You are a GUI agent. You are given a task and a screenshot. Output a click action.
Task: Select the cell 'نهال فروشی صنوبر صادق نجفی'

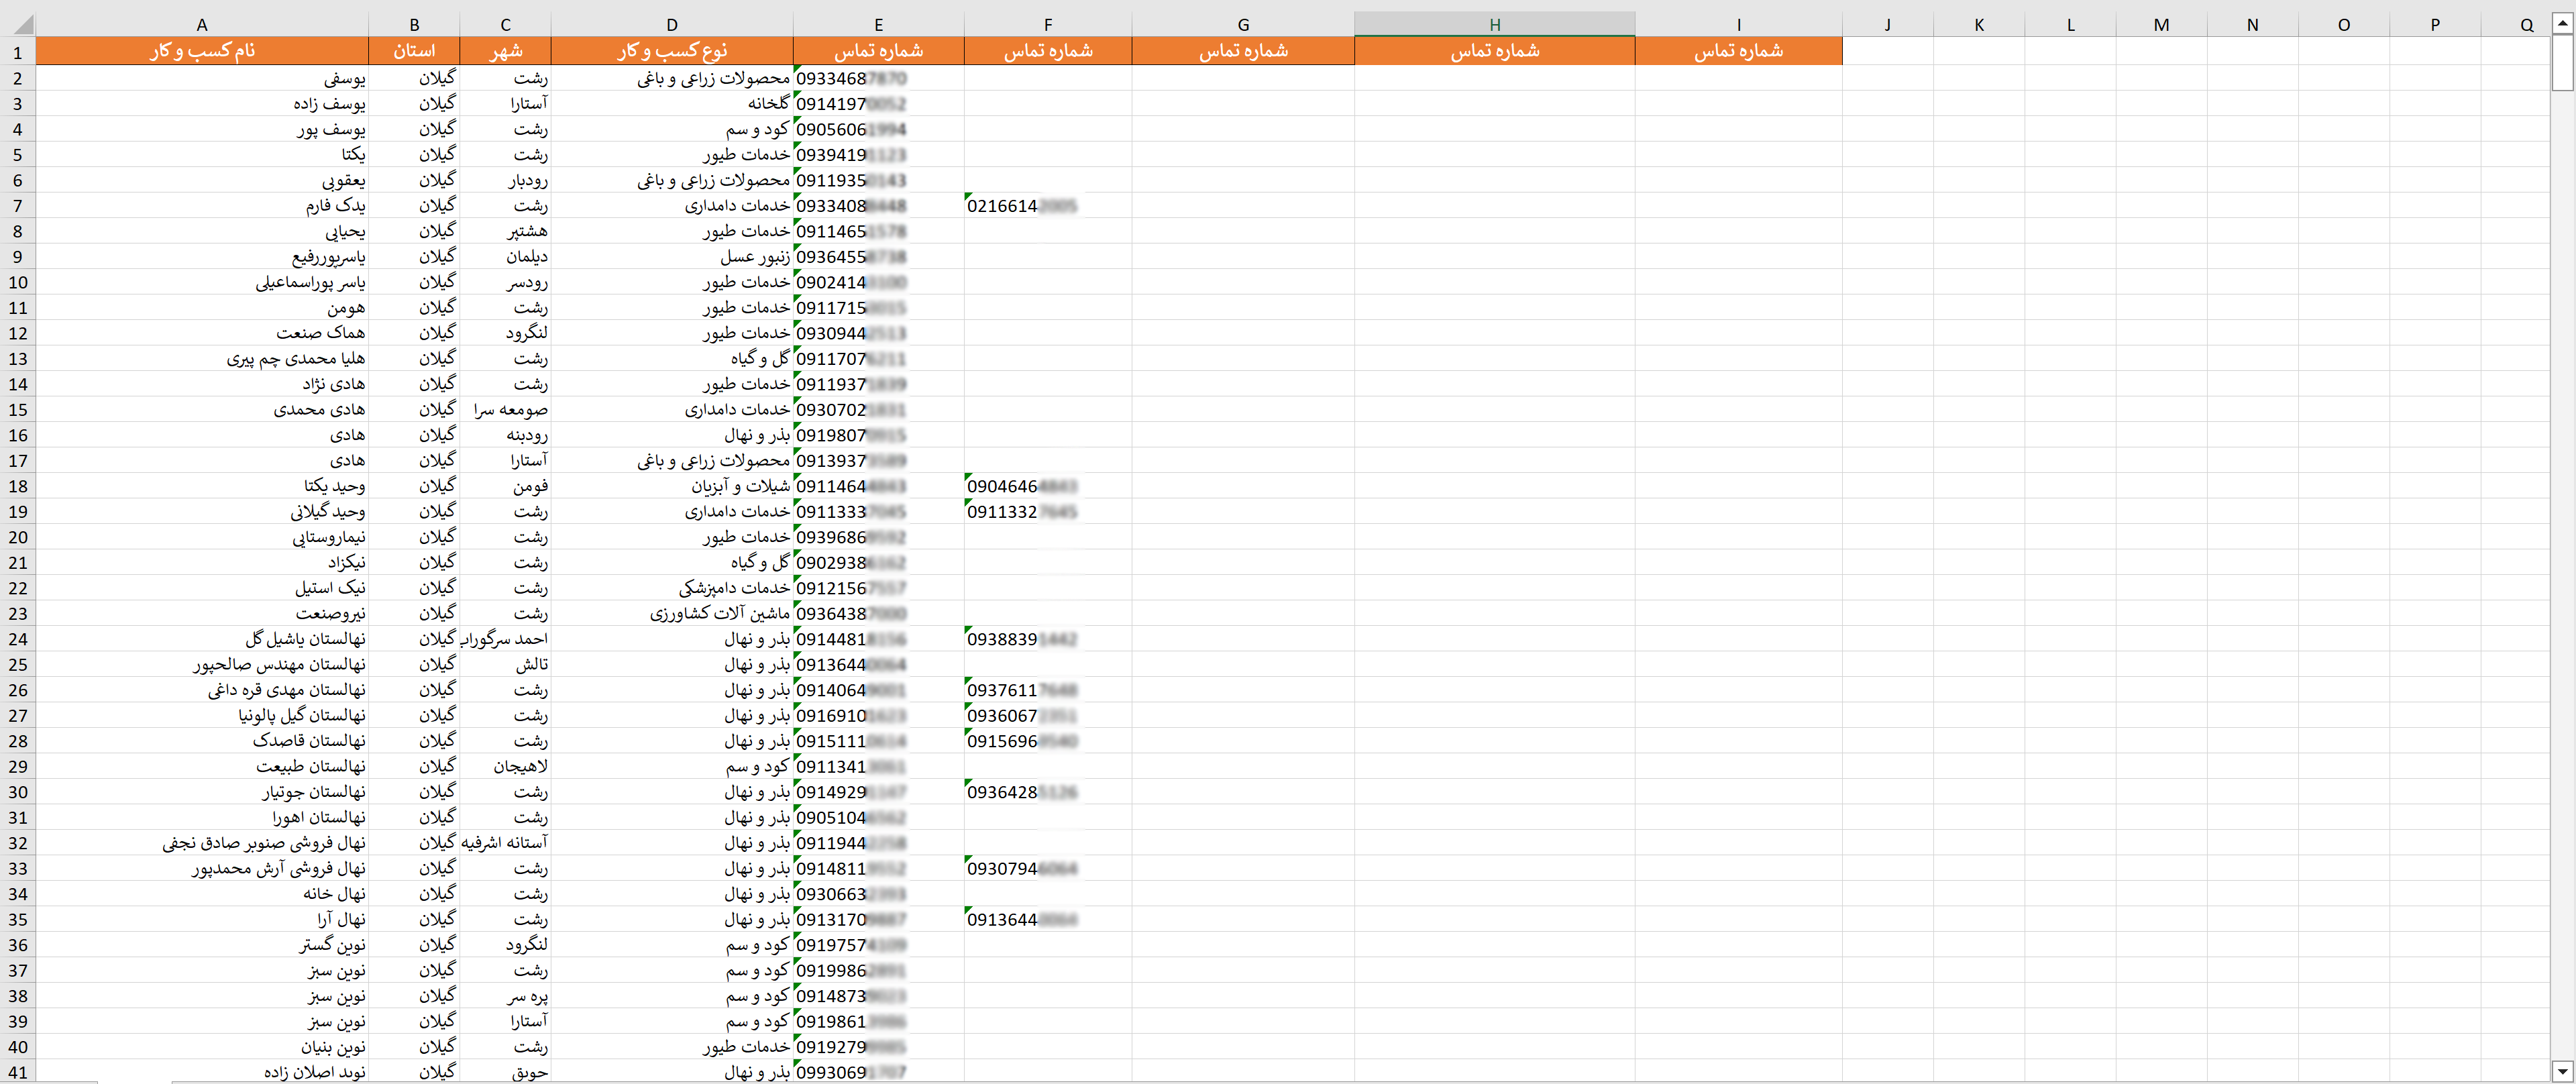pyautogui.click(x=202, y=843)
